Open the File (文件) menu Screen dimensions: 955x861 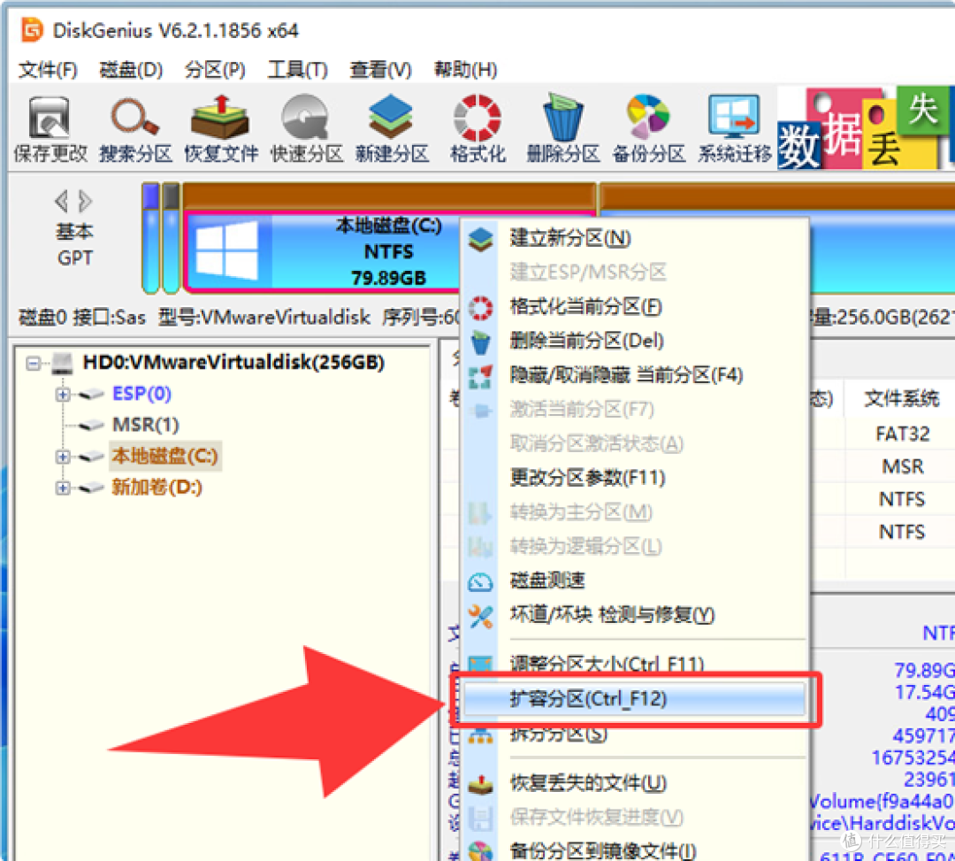48,70
